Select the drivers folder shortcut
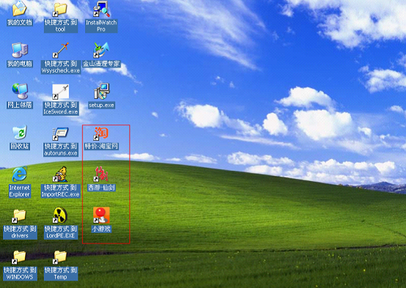Screen dimensions: 406x288 click(20, 216)
